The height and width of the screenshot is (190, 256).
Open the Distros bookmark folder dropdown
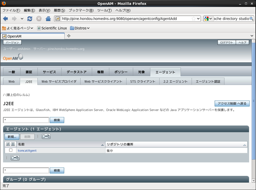pyautogui.click(x=88, y=28)
